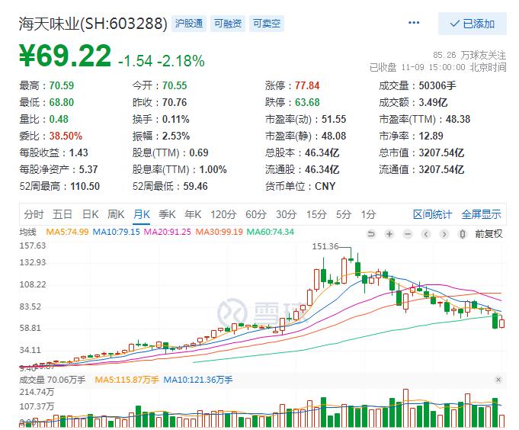Viewport: 519px width, 430px height.
Task: Click the 成交量 70.06万手 label
Action: tap(53, 380)
